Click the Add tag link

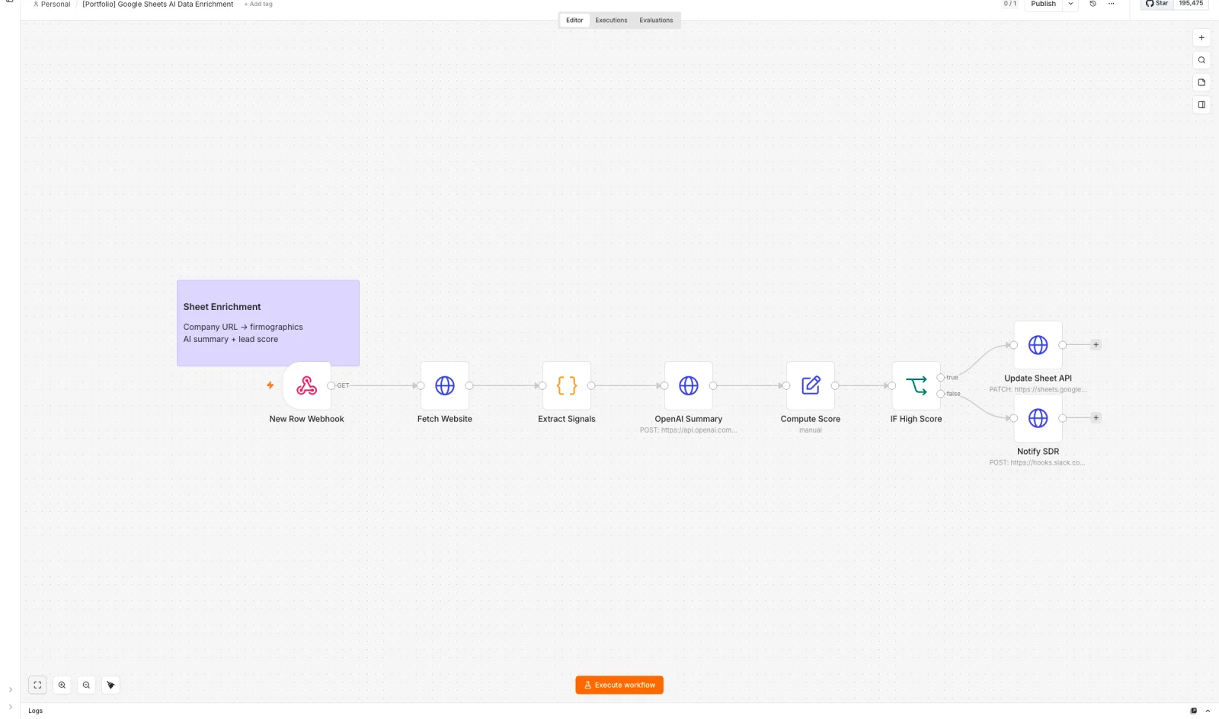258,5
